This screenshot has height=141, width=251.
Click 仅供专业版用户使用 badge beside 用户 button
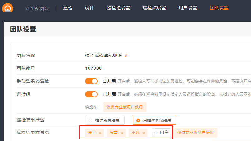195,133
